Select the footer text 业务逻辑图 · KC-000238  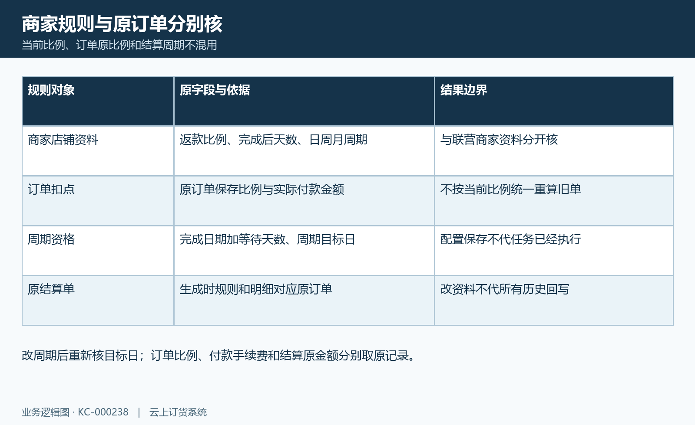75,412
